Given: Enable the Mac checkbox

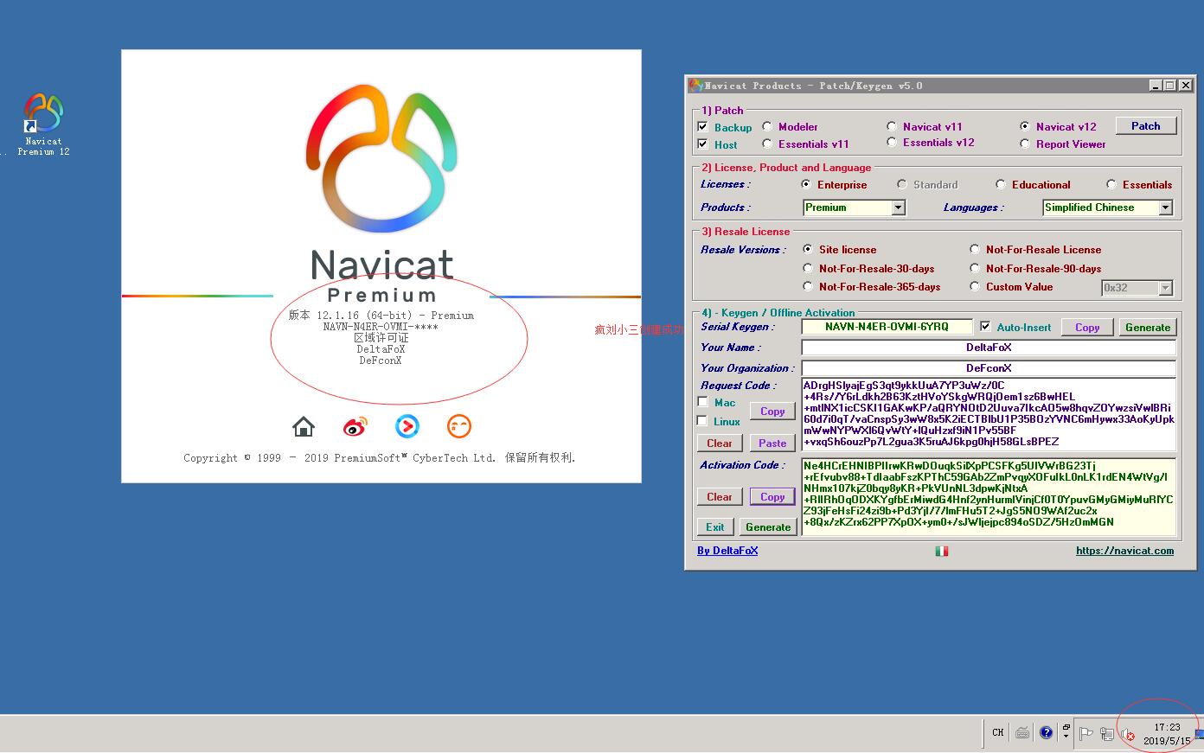Looking at the screenshot, I should point(702,402).
